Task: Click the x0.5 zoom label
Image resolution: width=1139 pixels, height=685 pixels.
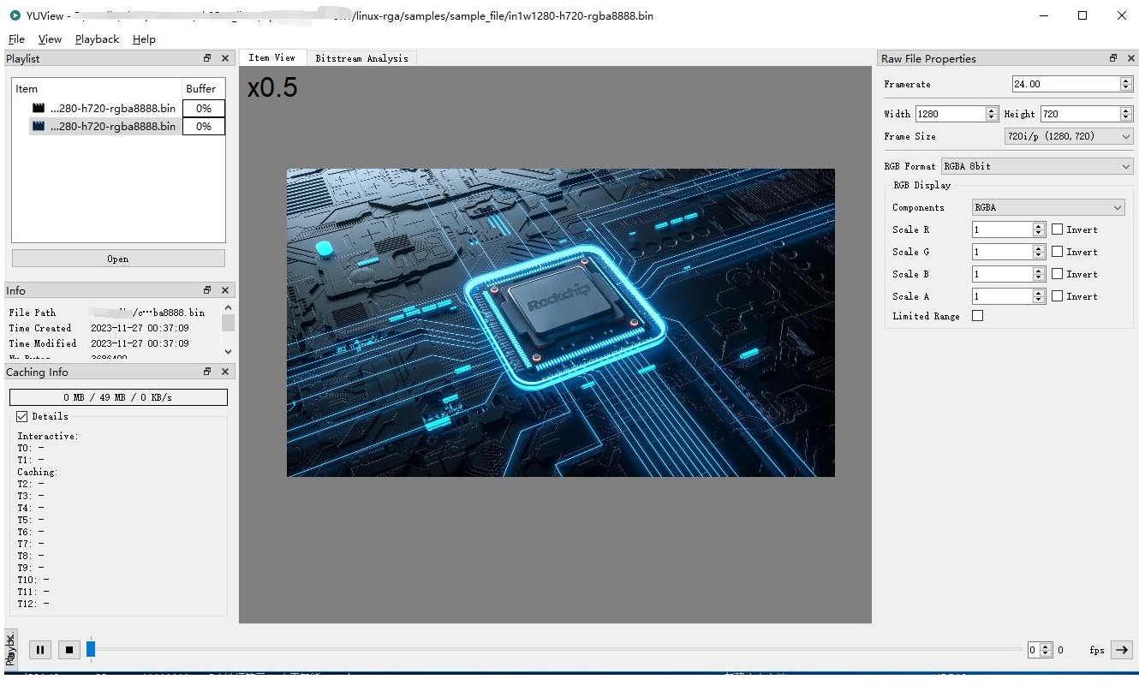Action: click(x=272, y=87)
